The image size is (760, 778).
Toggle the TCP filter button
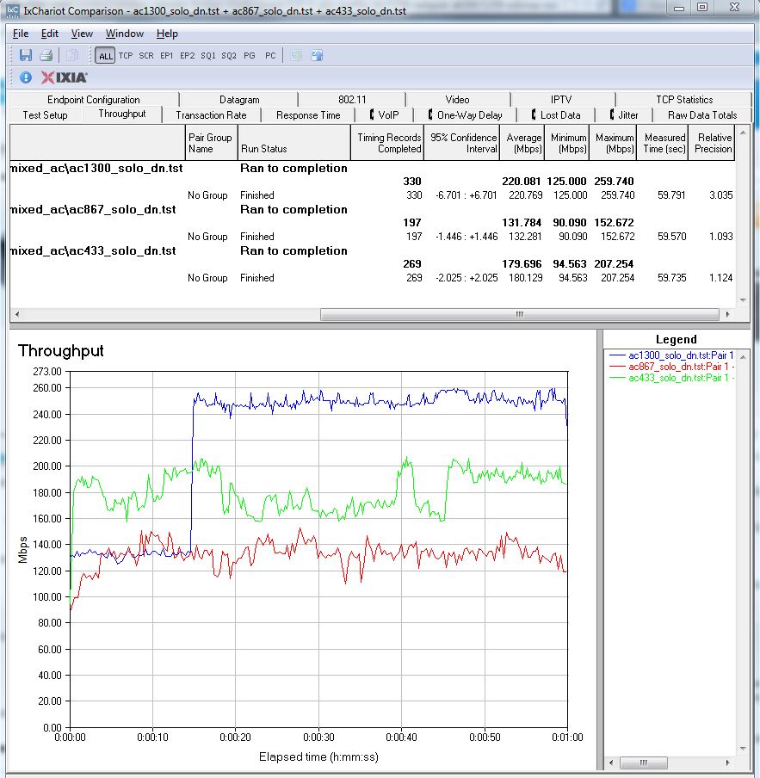coord(126,56)
